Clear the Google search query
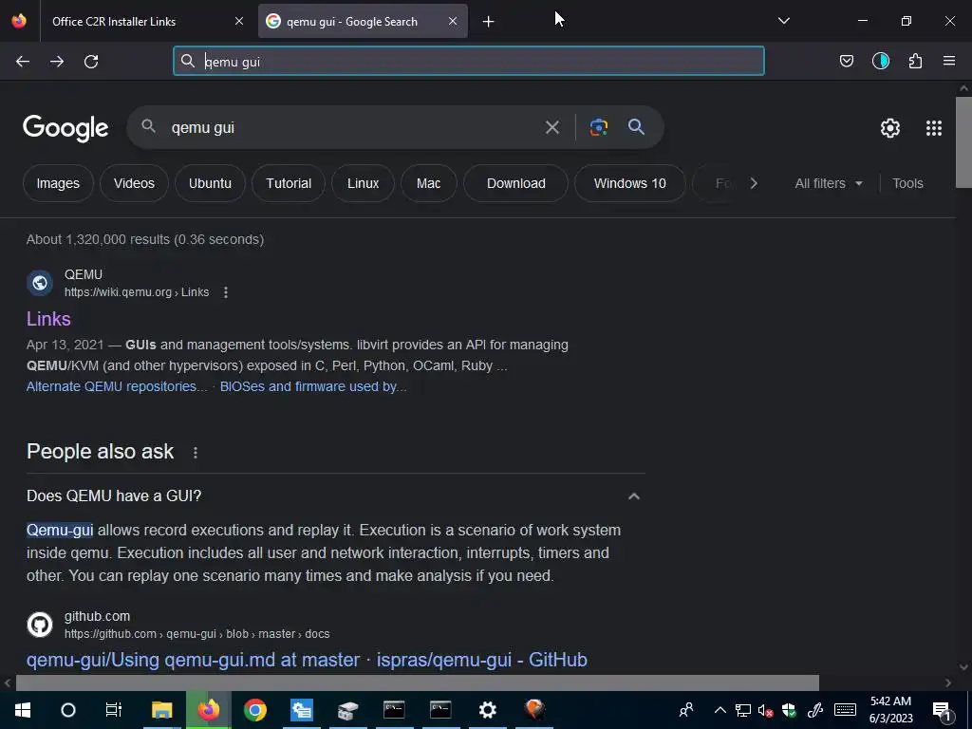This screenshot has width=972, height=729. tap(551, 128)
